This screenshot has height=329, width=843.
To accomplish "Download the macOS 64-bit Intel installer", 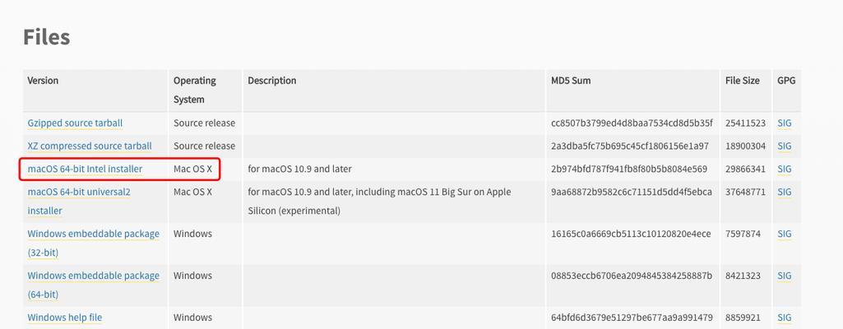I will (85, 169).
